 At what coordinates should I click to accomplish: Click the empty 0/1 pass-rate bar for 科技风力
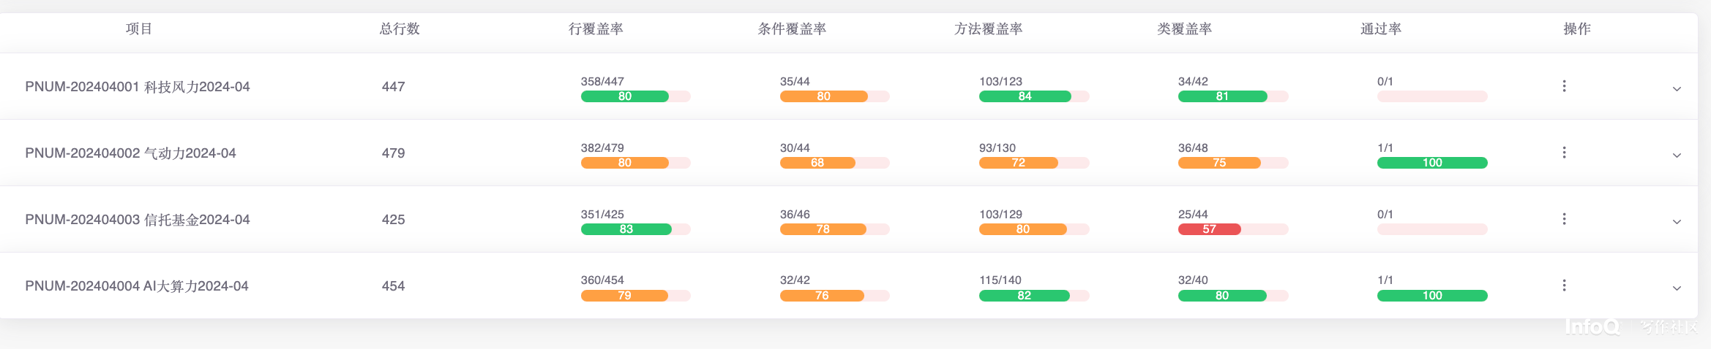pyautogui.click(x=1432, y=96)
